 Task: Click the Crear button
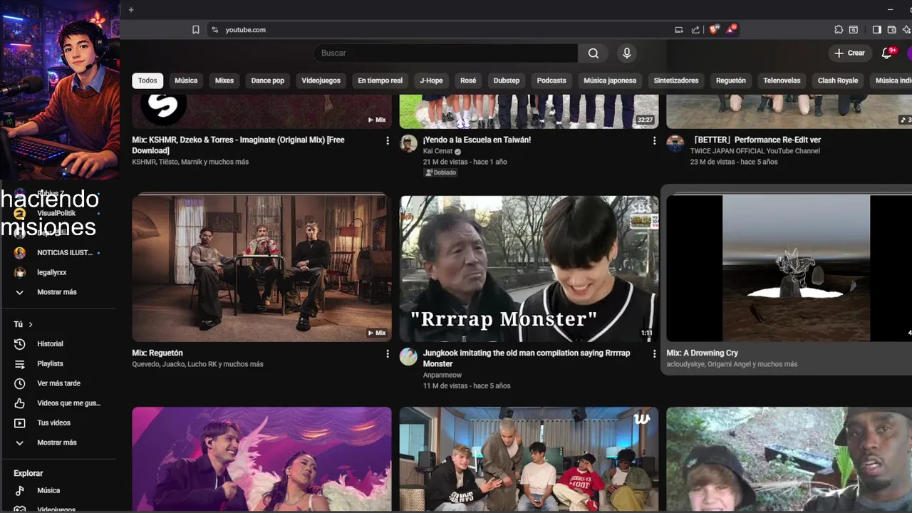point(849,53)
